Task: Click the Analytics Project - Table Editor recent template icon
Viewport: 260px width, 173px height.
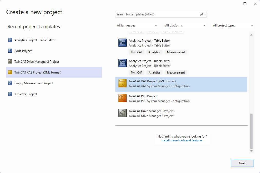Action: 10,40
